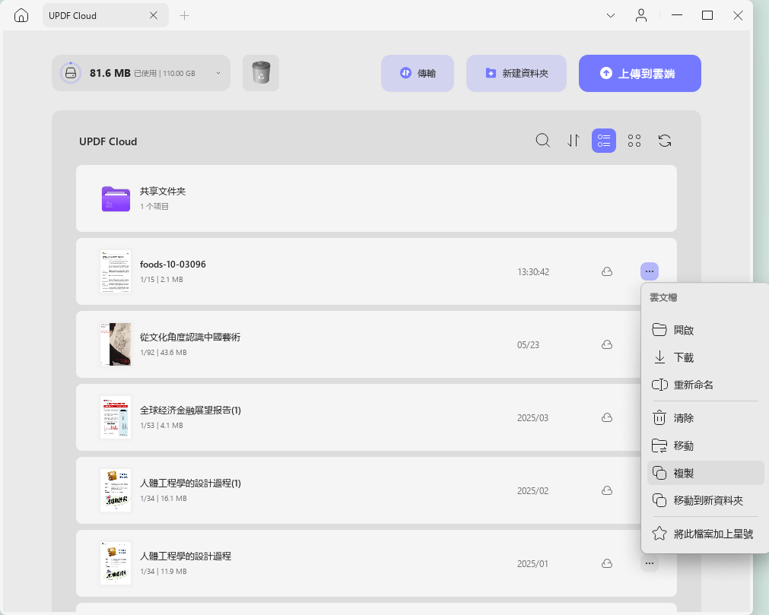769x615 pixels.
Task: Click cloud status icon for foods-10-03096
Action: [x=607, y=271]
